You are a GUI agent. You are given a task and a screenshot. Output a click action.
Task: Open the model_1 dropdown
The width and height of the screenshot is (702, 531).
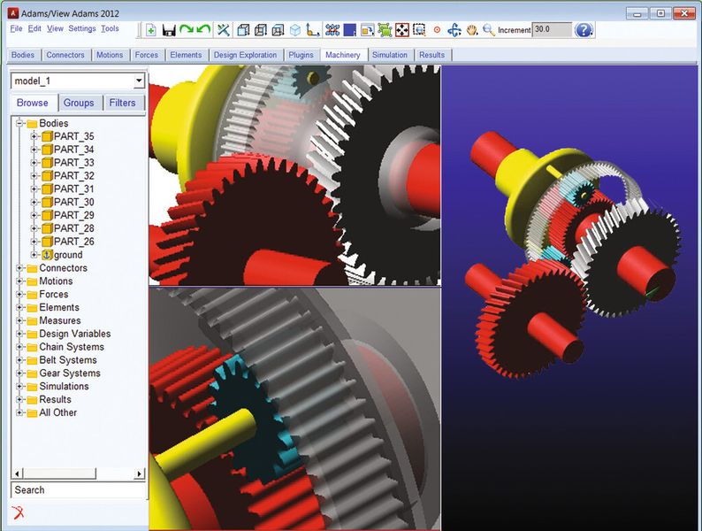[139, 81]
